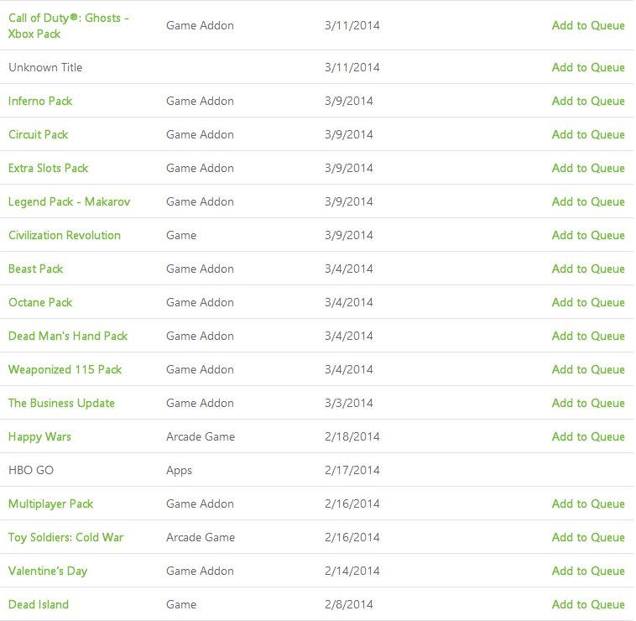
Task: Click the 2/17/2014 date for HBO GO
Action: (x=352, y=471)
